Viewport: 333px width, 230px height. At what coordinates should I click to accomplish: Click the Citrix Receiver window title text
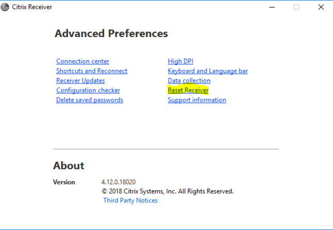coord(32,7)
